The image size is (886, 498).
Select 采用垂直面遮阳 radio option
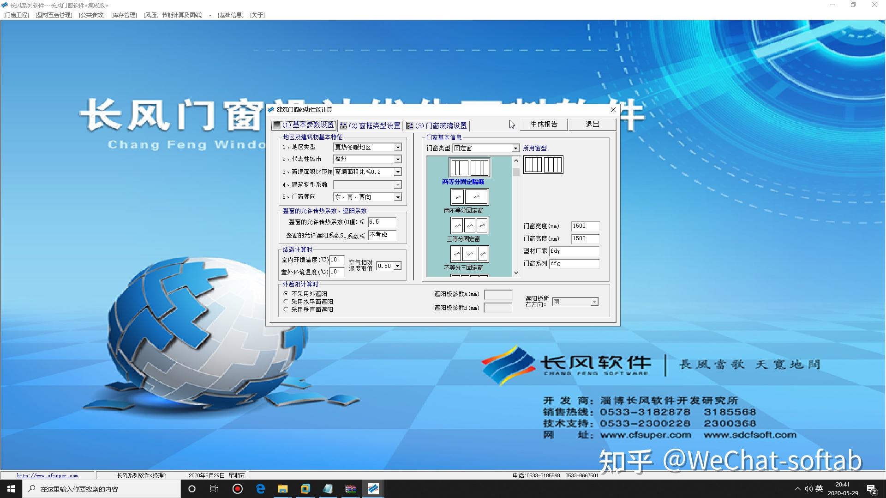286,309
